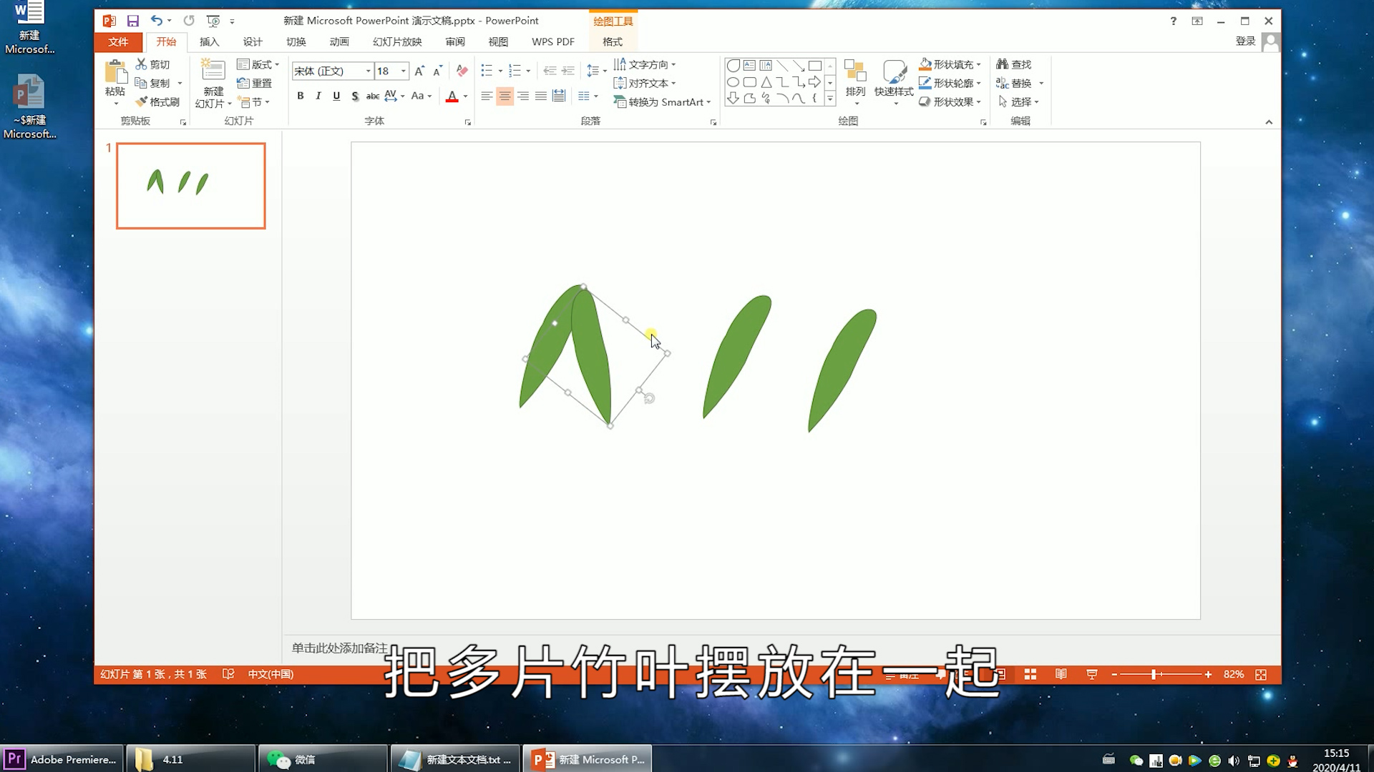Switch to Slide Sorter view icon
Viewport: 1374px width, 772px height.
click(x=1030, y=674)
